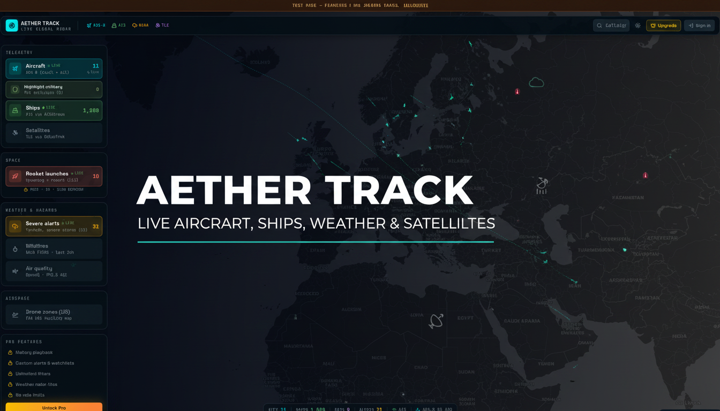Select the NOAA source tag in header
720x411 pixels.
click(140, 26)
